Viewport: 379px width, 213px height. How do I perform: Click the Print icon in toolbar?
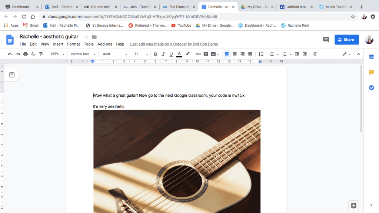tap(25, 54)
